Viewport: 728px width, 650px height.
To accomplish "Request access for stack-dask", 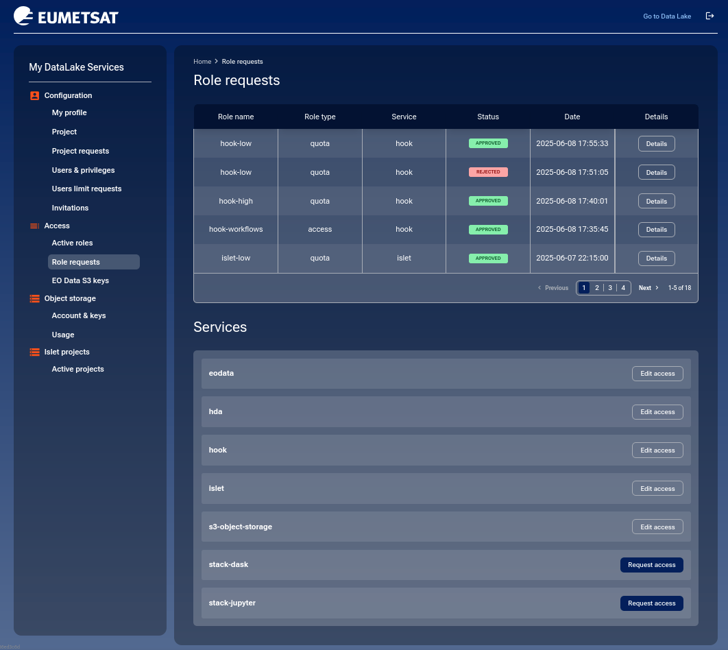I will 651,565.
